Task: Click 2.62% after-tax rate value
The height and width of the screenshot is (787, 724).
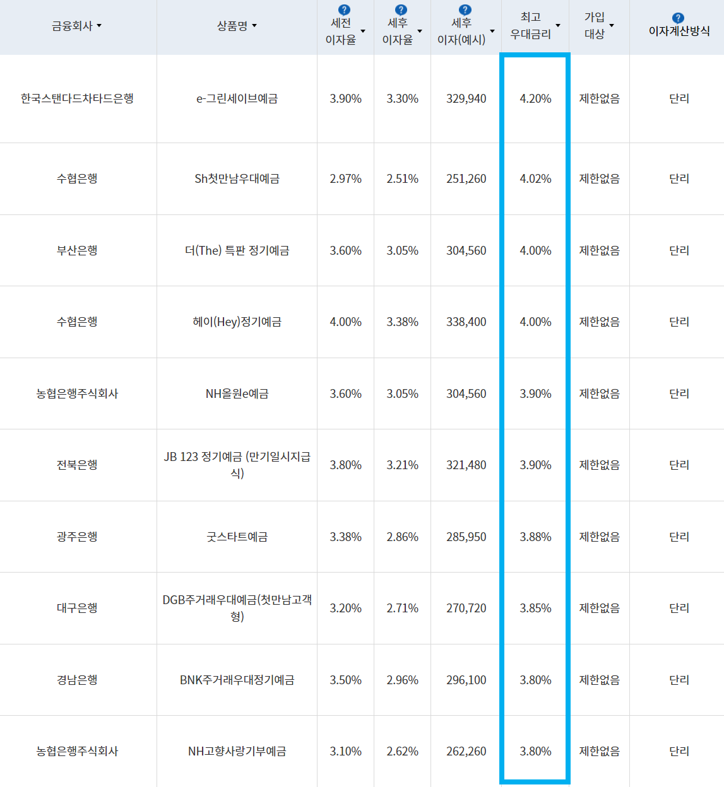Action: coord(402,751)
